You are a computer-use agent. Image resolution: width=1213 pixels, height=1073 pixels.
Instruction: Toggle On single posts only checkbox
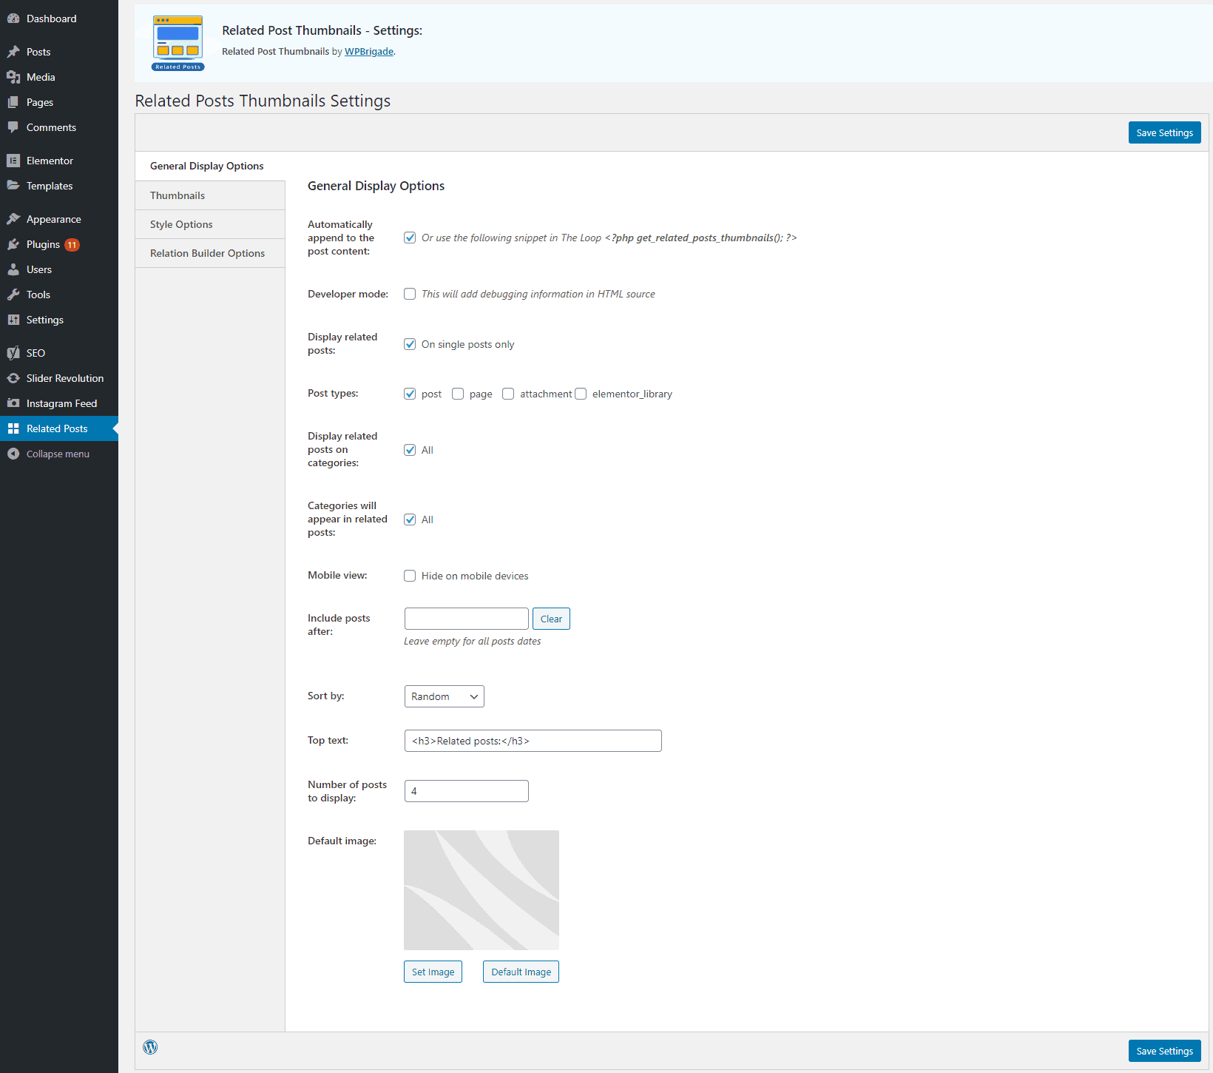tap(410, 344)
